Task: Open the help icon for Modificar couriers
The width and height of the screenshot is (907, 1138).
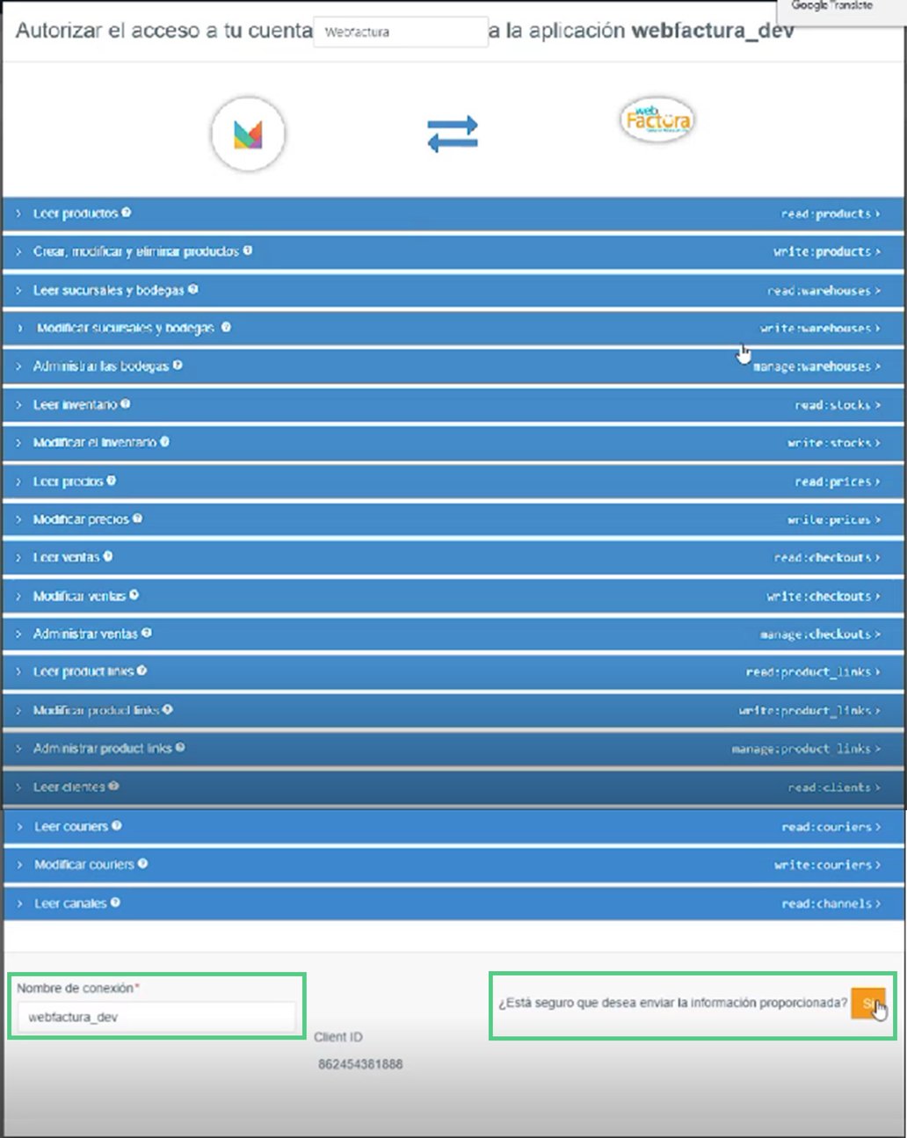Action: (143, 864)
